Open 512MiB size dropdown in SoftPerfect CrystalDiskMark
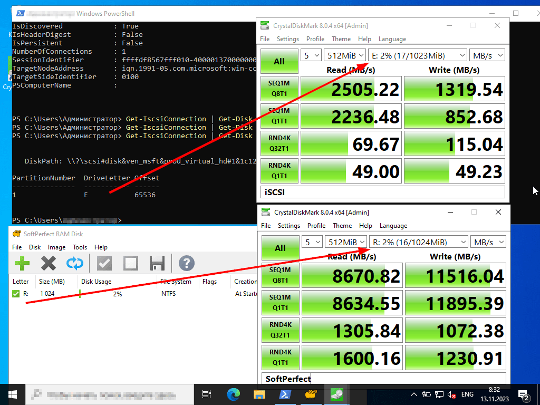This screenshot has width=540, height=405. [346, 242]
